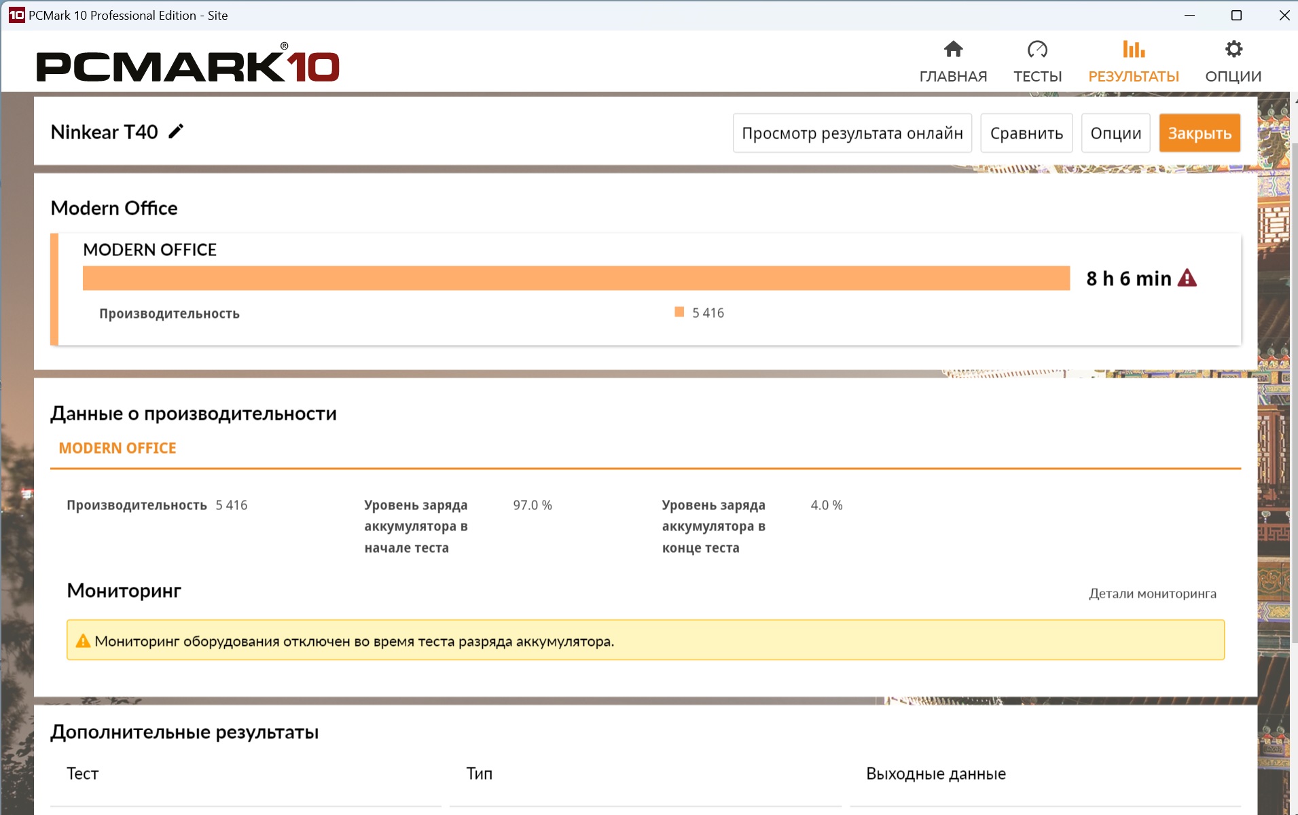Screen dimensions: 1298x815
Task: Open the ОПЦИИ settings tab
Action: [x=1233, y=61]
